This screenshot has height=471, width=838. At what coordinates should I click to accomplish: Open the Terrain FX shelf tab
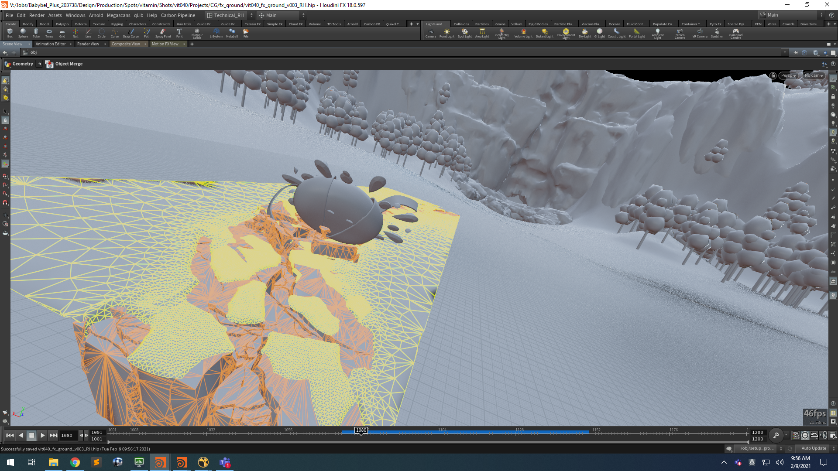(253, 24)
